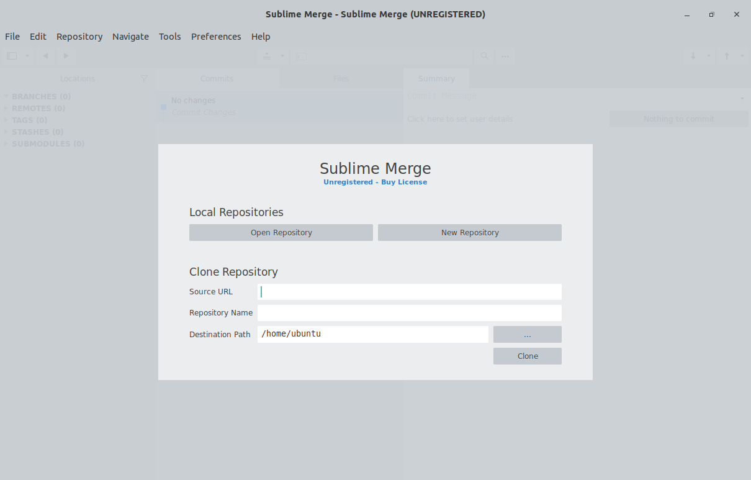The width and height of the screenshot is (751, 480).
Task: Click the pull down-arrow icon
Action: tap(693, 56)
